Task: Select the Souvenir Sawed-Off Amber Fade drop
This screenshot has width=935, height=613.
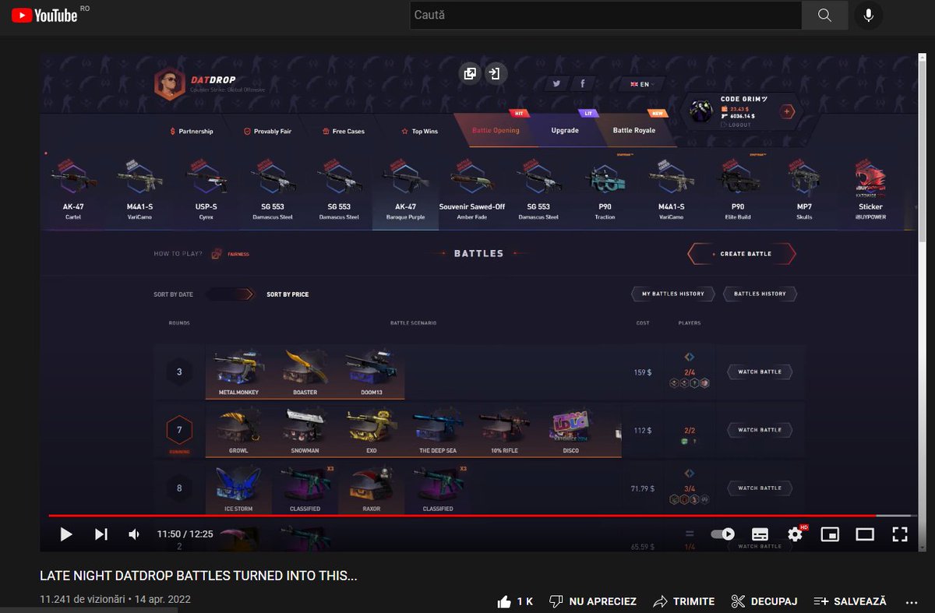Action: pos(471,192)
